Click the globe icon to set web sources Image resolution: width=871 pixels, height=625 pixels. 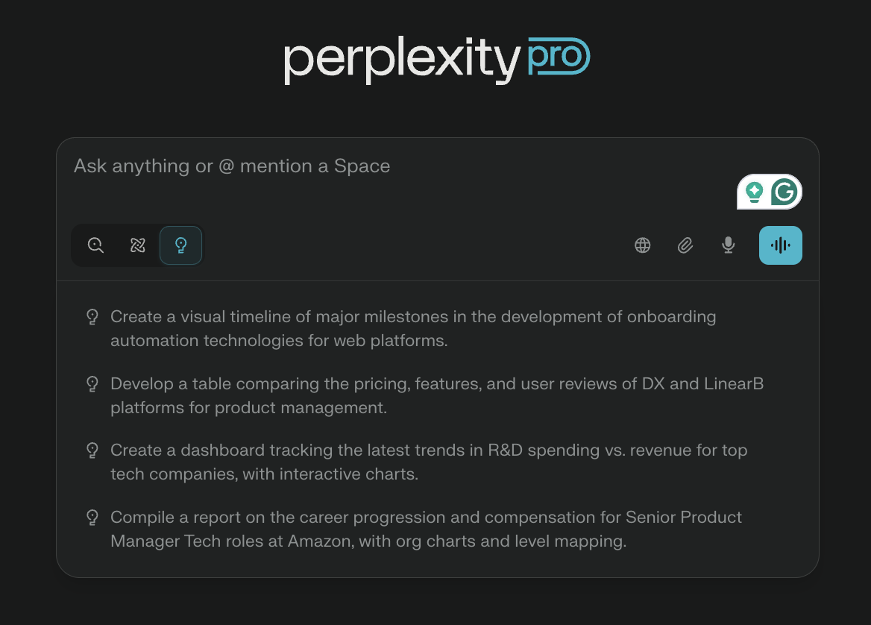(x=642, y=245)
